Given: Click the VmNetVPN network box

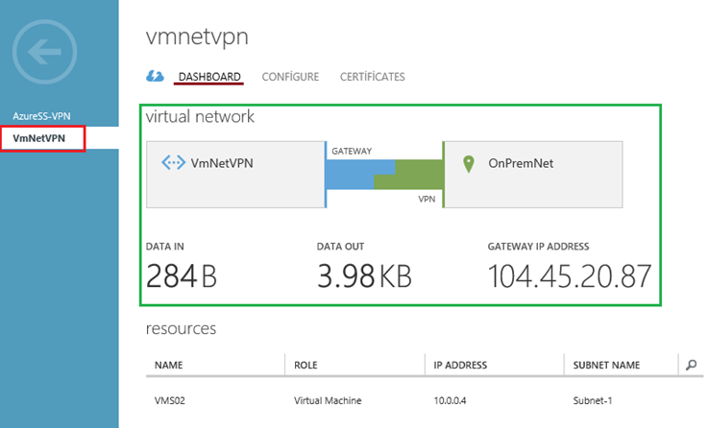Looking at the screenshot, I should [x=235, y=175].
